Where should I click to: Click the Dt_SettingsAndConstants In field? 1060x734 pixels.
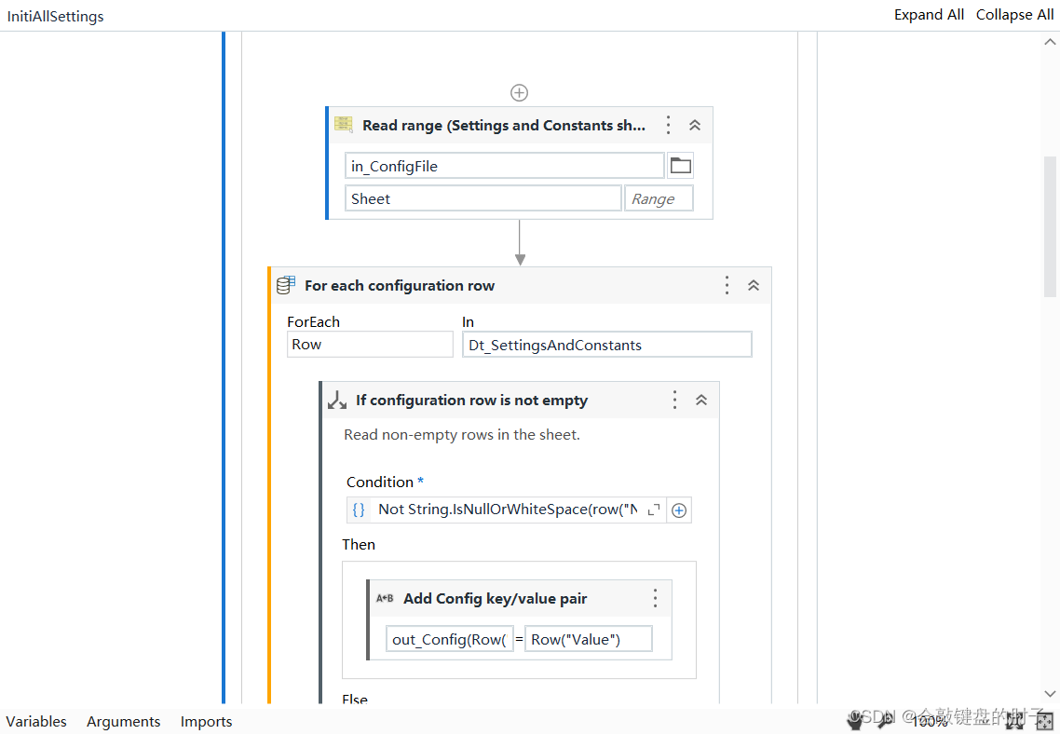606,344
